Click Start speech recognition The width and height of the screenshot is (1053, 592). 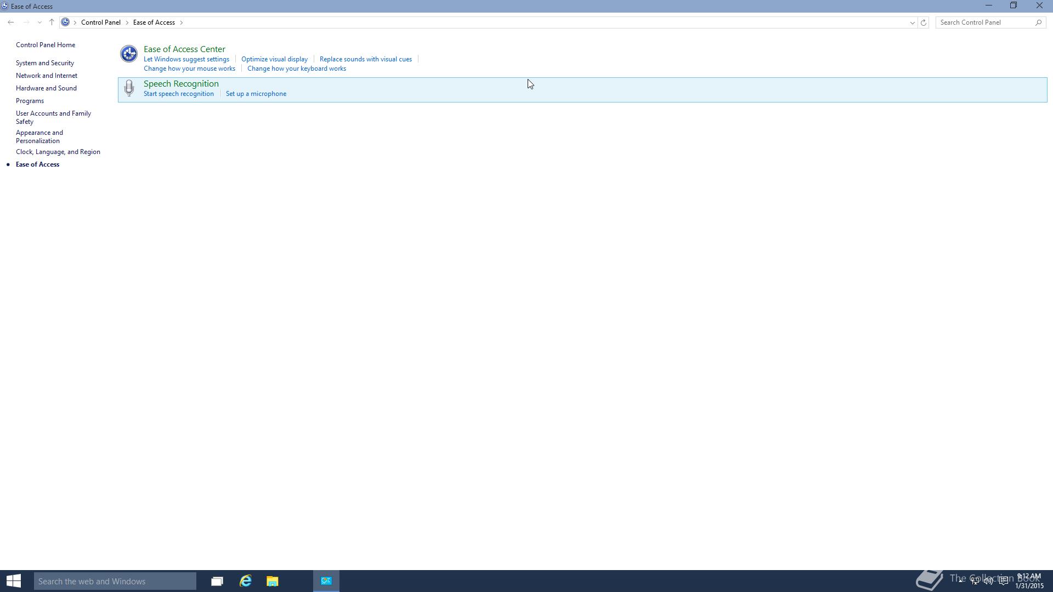coord(179,94)
